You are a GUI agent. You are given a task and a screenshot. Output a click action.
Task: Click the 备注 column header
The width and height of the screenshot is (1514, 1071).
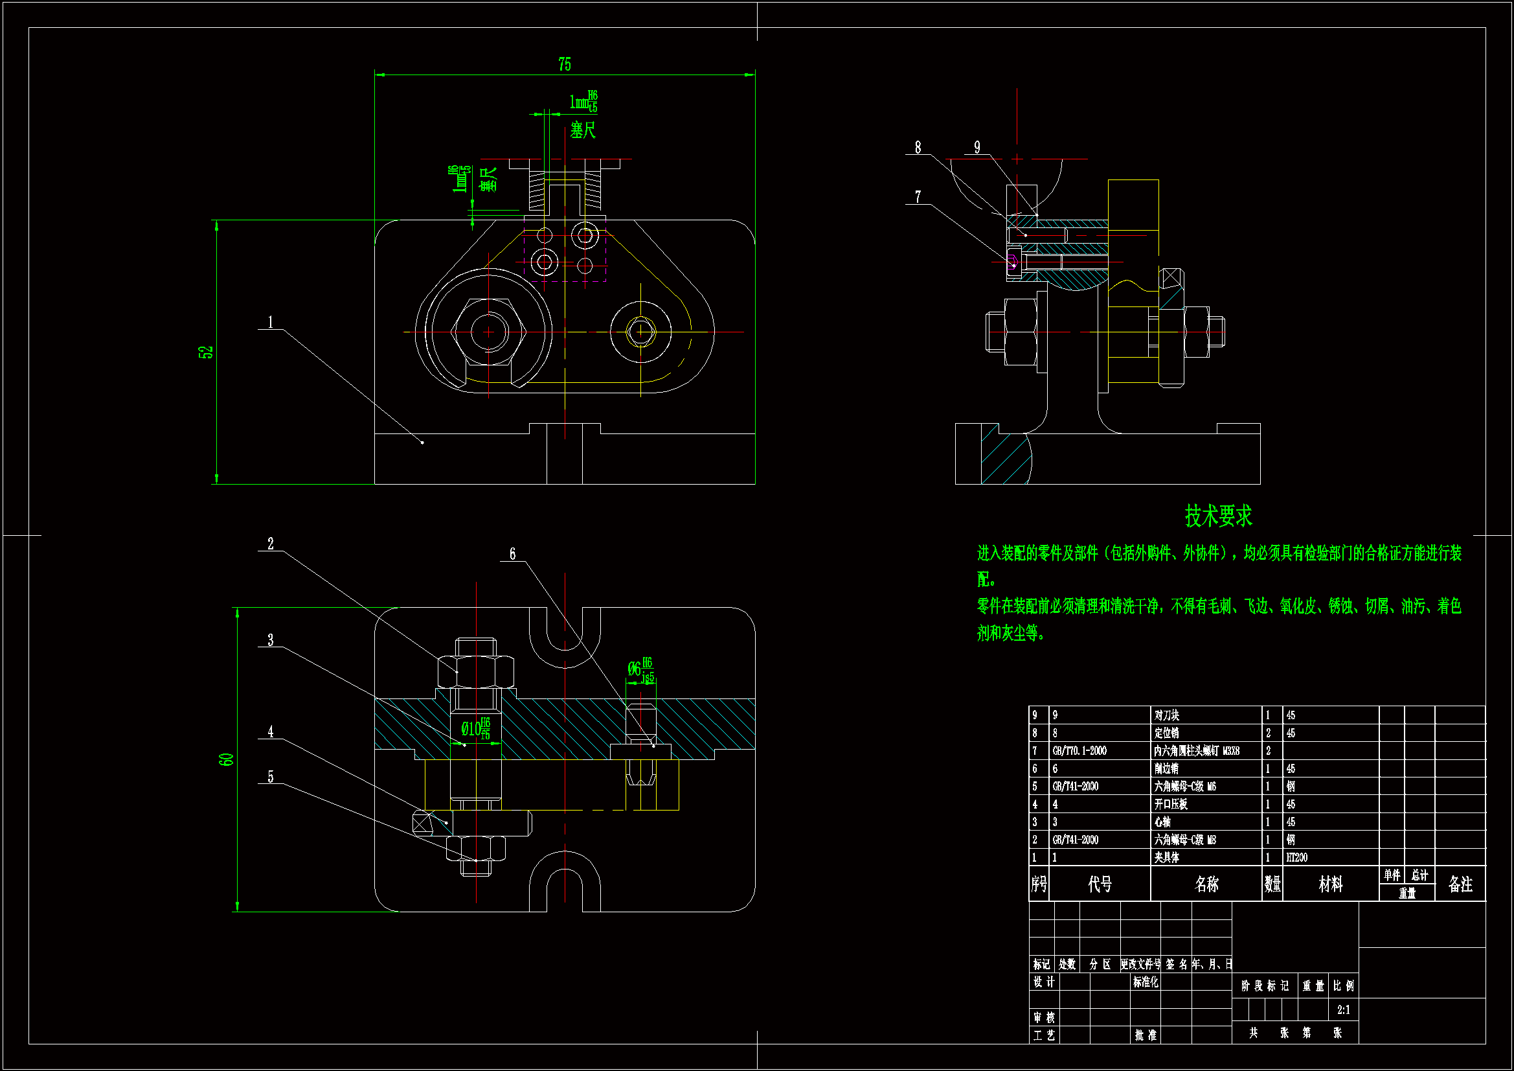(x=1460, y=884)
